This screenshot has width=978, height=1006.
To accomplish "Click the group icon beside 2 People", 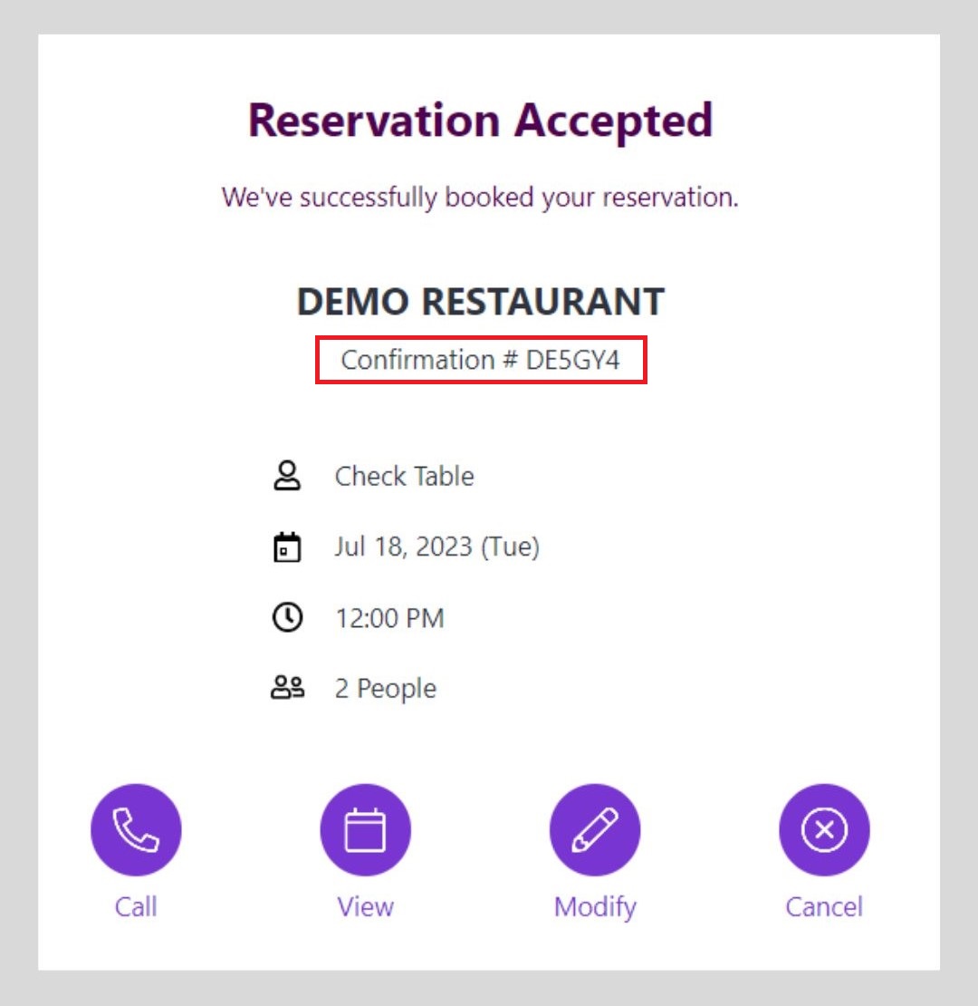I will [288, 689].
